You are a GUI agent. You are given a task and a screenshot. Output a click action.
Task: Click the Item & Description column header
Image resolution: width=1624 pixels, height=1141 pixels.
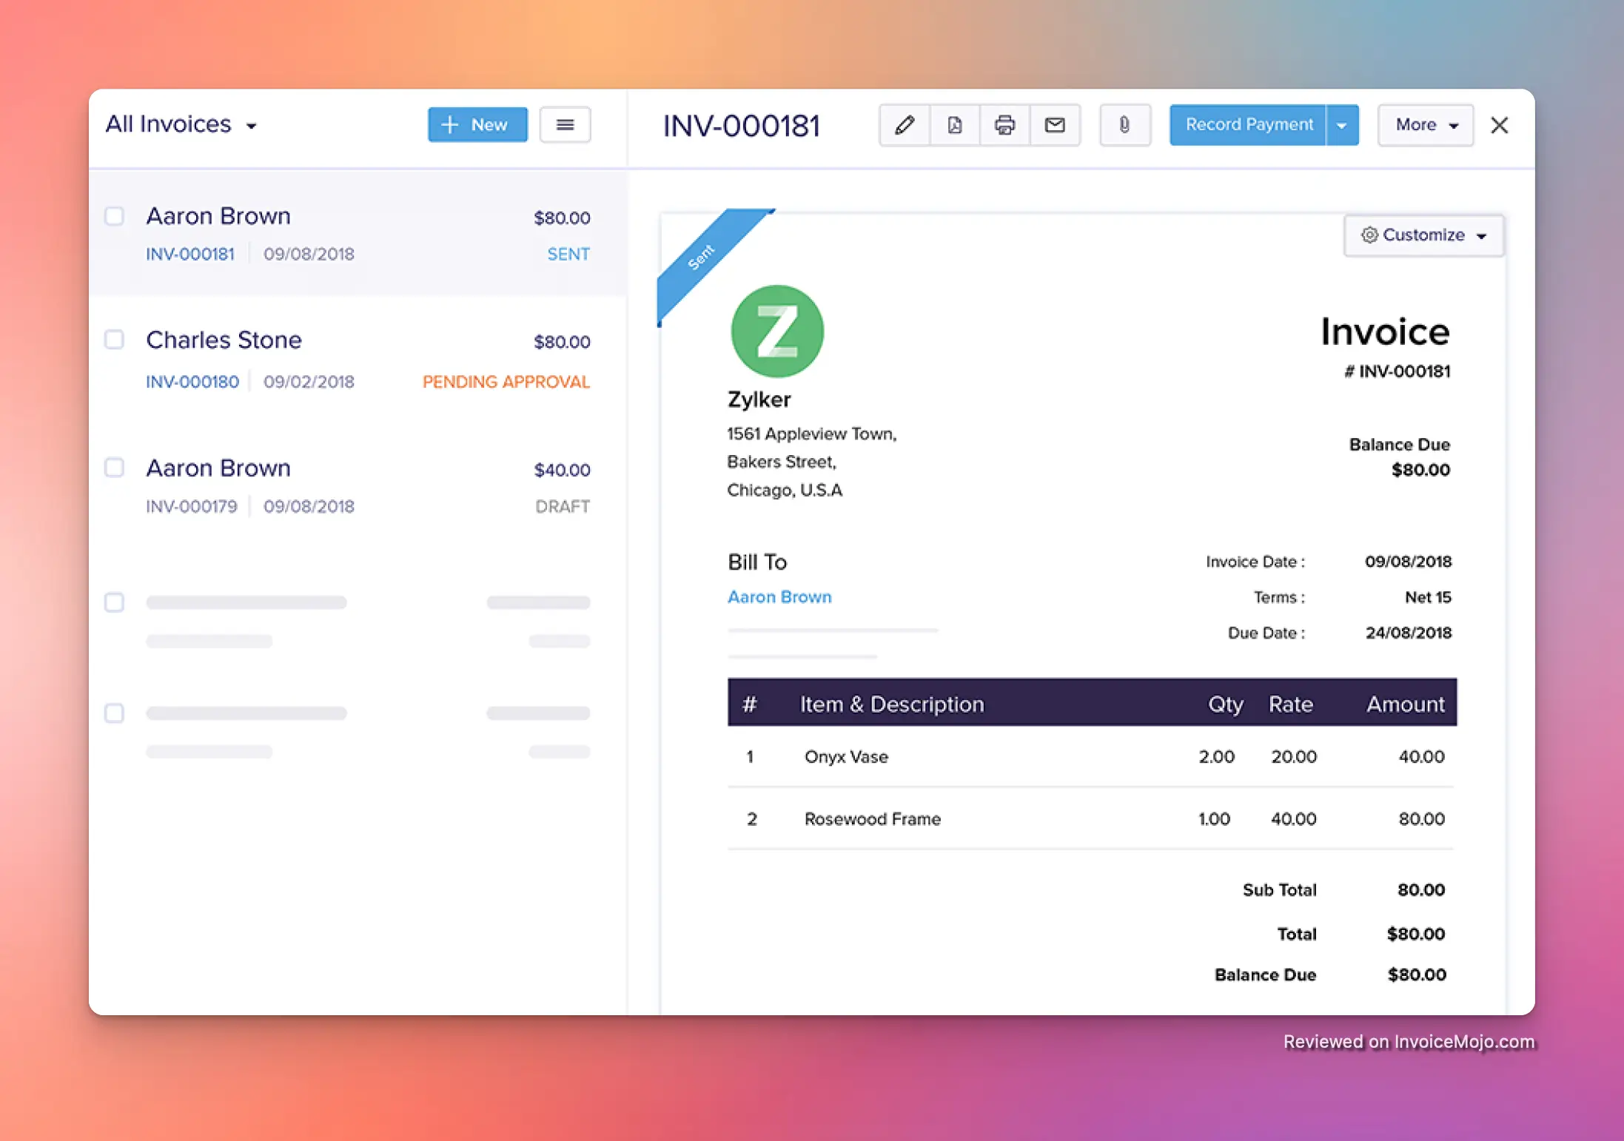tap(892, 704)
